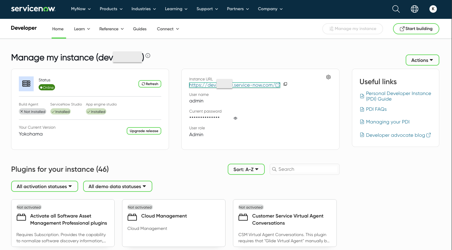Expand the Industries menu
The image size is (452, 250).
tap(144, 9)
